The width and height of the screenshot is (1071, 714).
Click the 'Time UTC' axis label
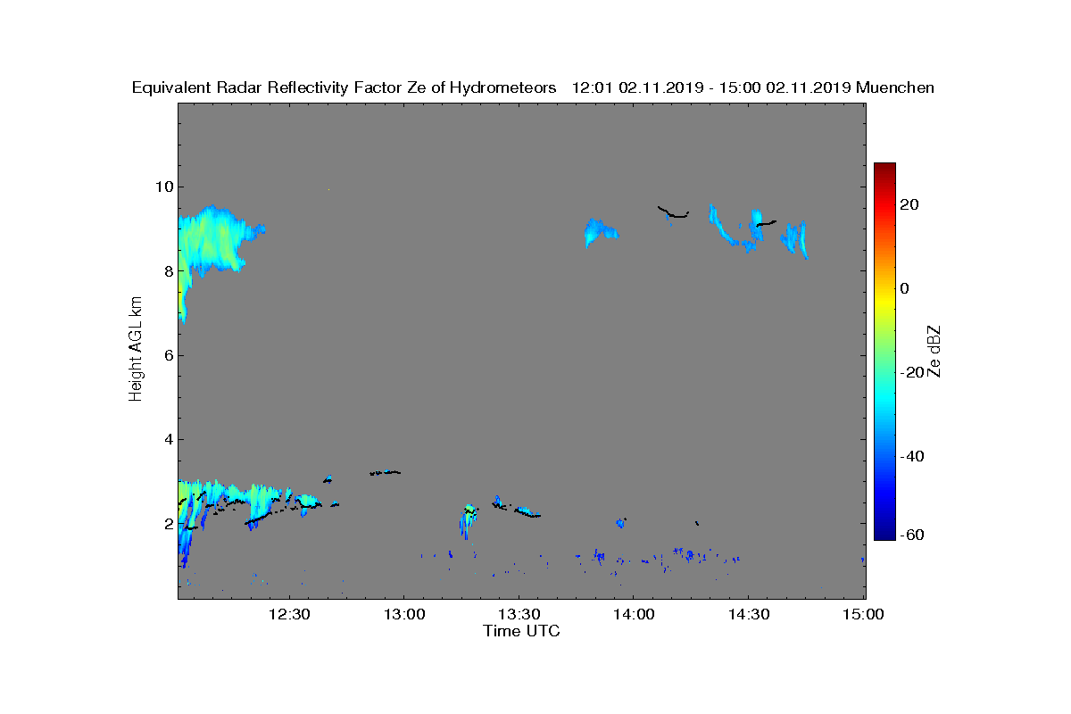tap(522, 631)
